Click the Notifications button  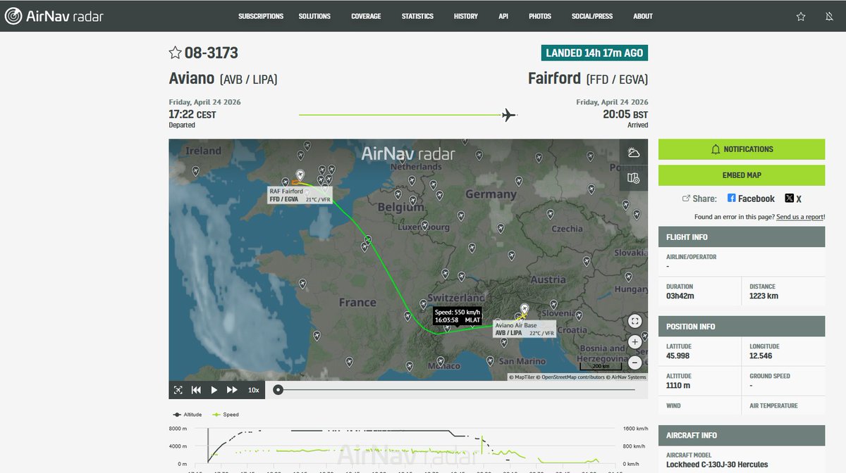(x=742, y=149)
